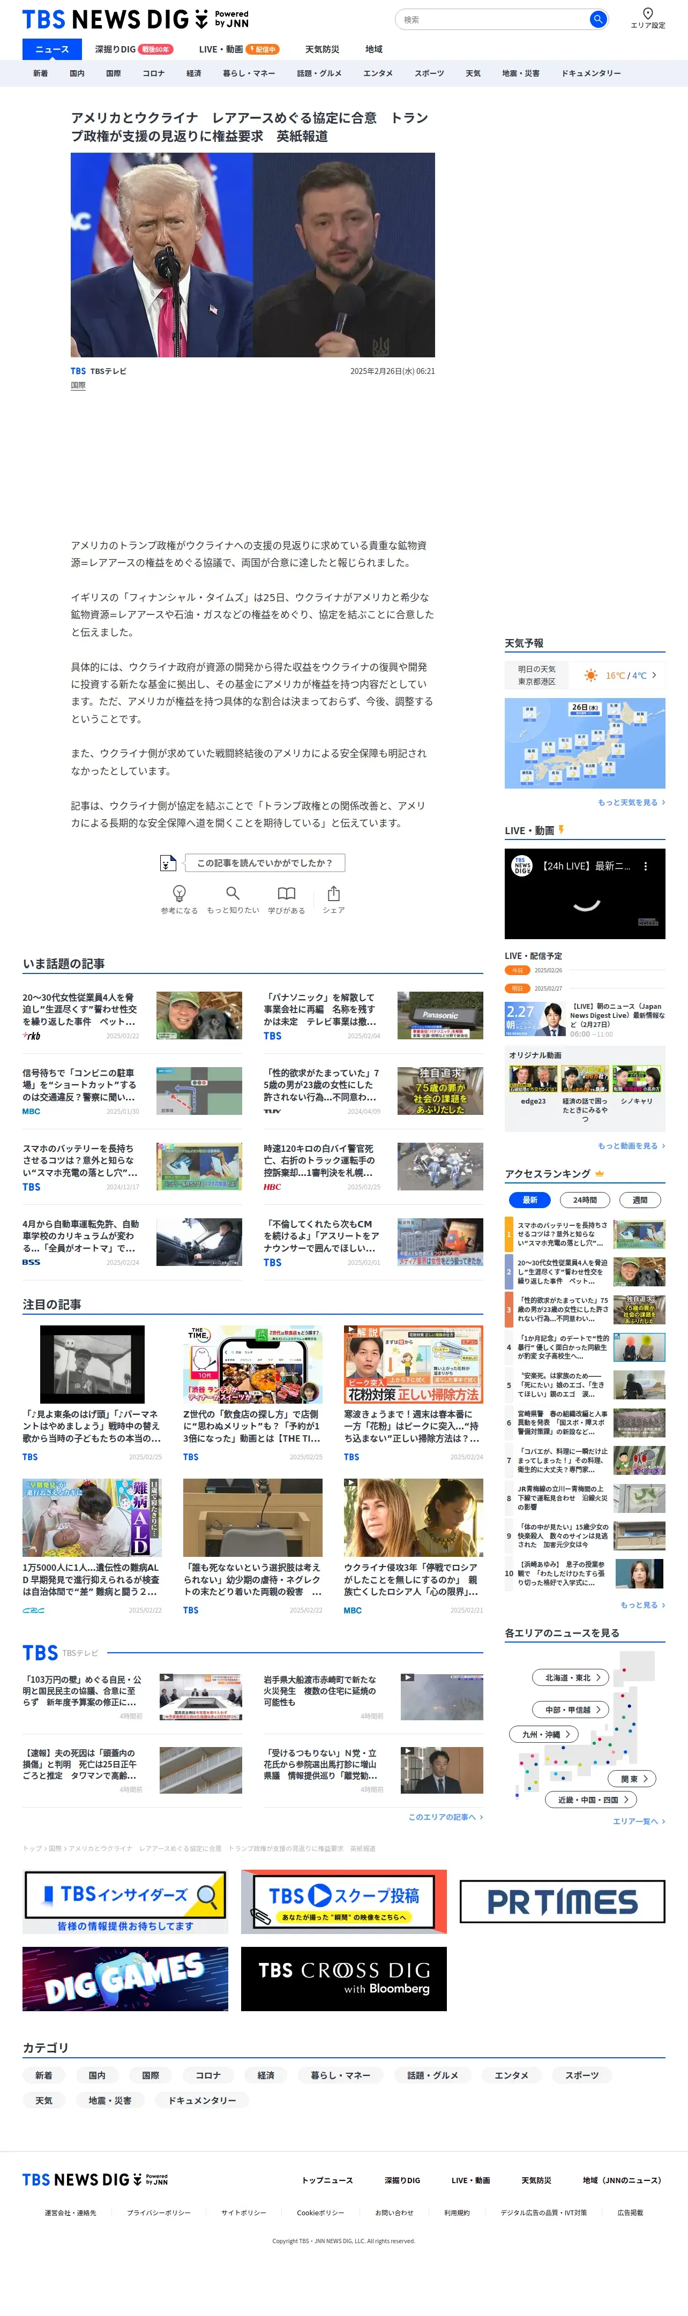Click the 検索 search input field
The width and height of the screenshot is (688, 2316).
point(493,19)
